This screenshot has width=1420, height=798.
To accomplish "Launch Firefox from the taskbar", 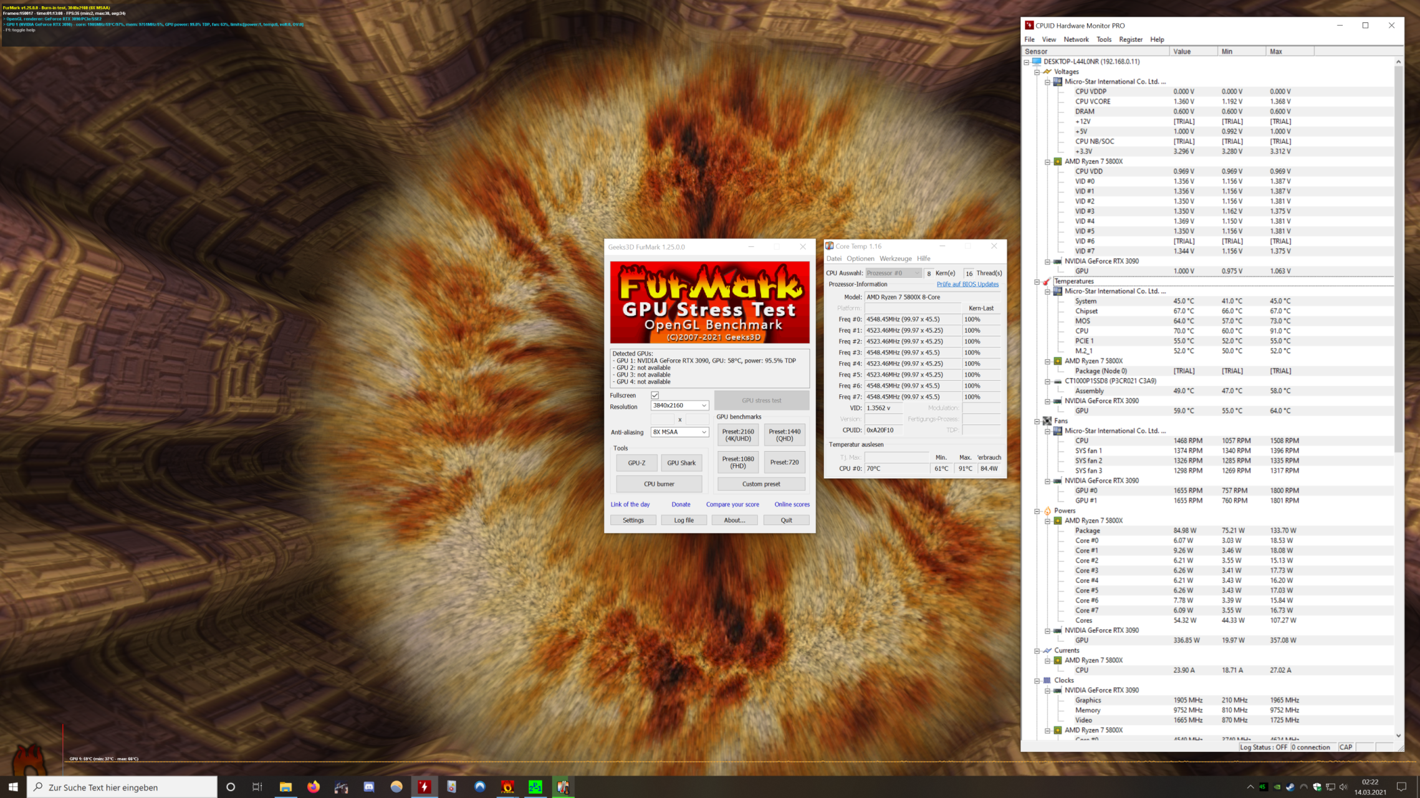I will tap(314, 787).
